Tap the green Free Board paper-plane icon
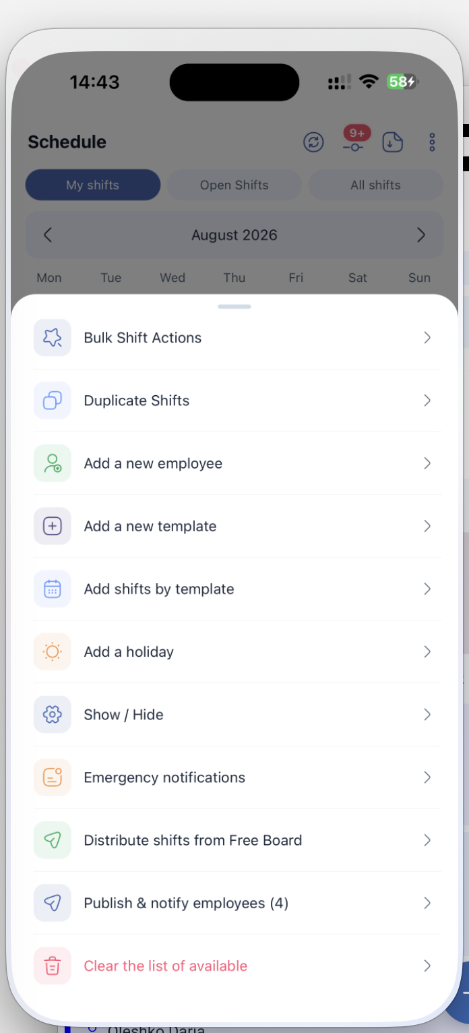 tap(53, 840)
